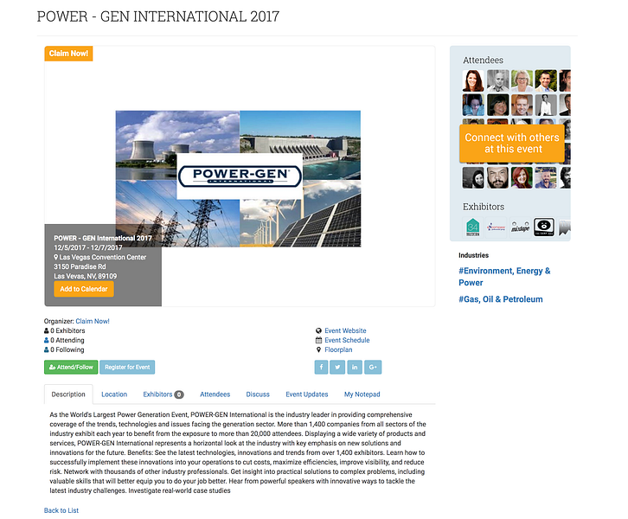Switch to the Location tab
Viewport: 628px width, 519px height.
tap(114, 394)
